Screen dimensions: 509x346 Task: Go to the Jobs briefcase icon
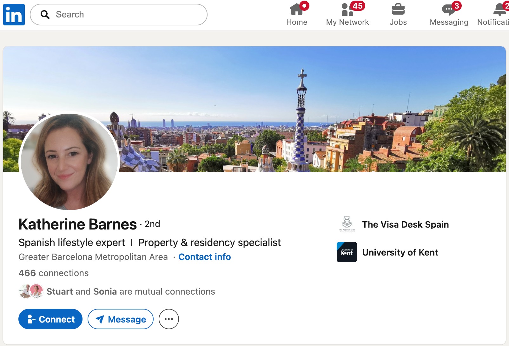pyautogui.click(x=398, y=10)
